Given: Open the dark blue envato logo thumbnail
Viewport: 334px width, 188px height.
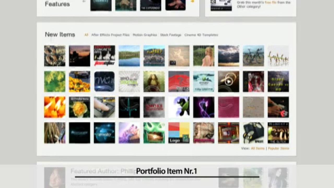Looking at the screenshot, I should [104, 81].
